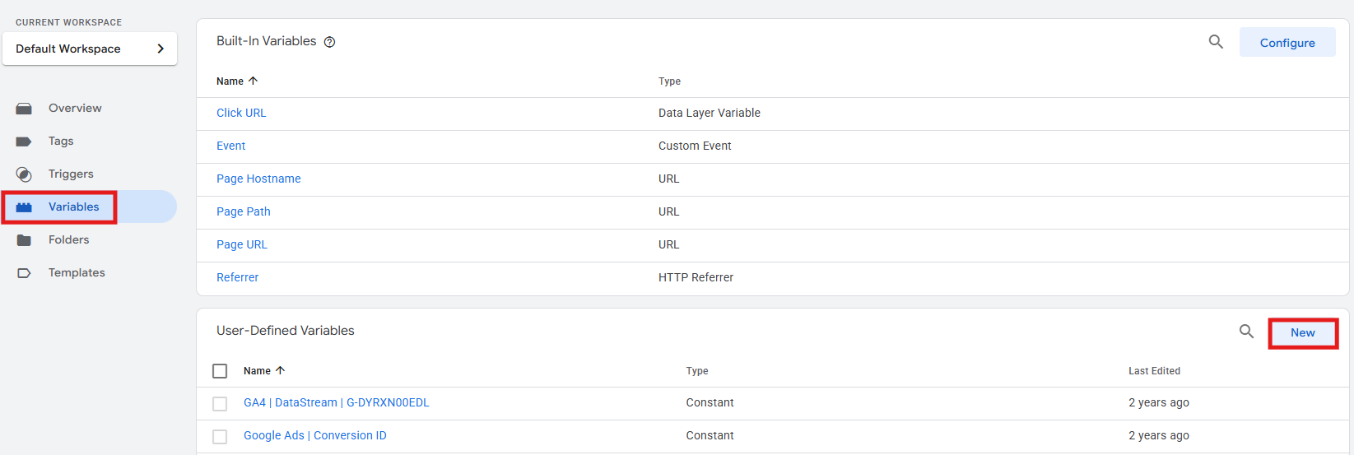Click the Last Edited column header
Image resolution: width=1354 pixels, height=455 pixels.
click(1154, 371)
